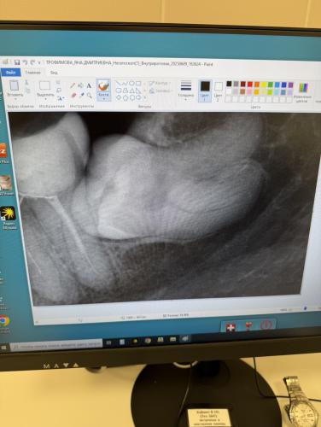Switch to the Вид ribbon tab
The width and height of the screenshot is (321, 427).
pos(54,73)
